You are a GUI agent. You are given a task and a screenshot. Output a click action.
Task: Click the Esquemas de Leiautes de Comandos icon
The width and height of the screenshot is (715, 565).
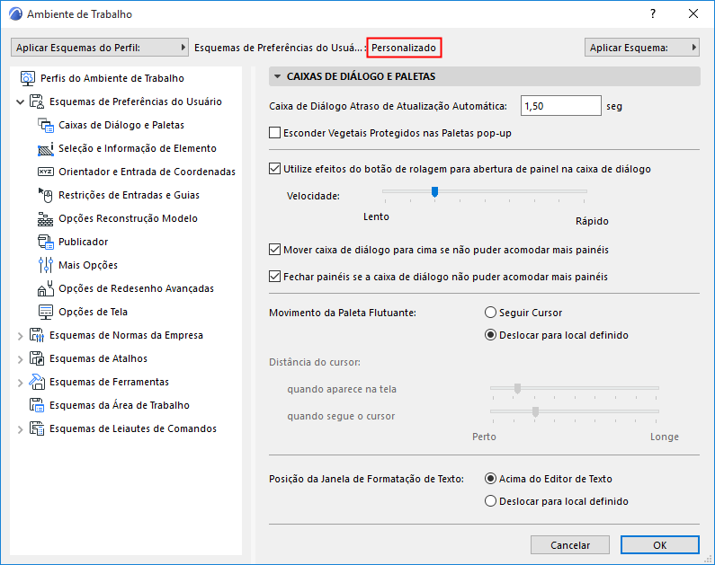(x=37, y=428)
